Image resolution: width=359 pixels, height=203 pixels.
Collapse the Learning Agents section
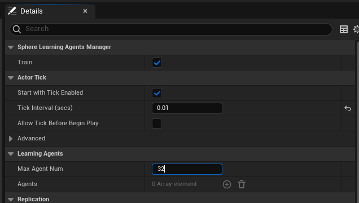tap(11, 154)
